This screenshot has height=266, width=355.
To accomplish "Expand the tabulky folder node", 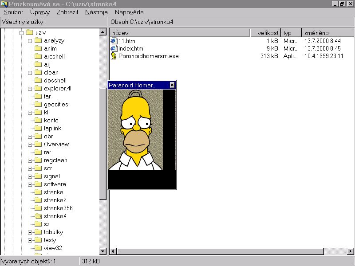I will 30,232.
